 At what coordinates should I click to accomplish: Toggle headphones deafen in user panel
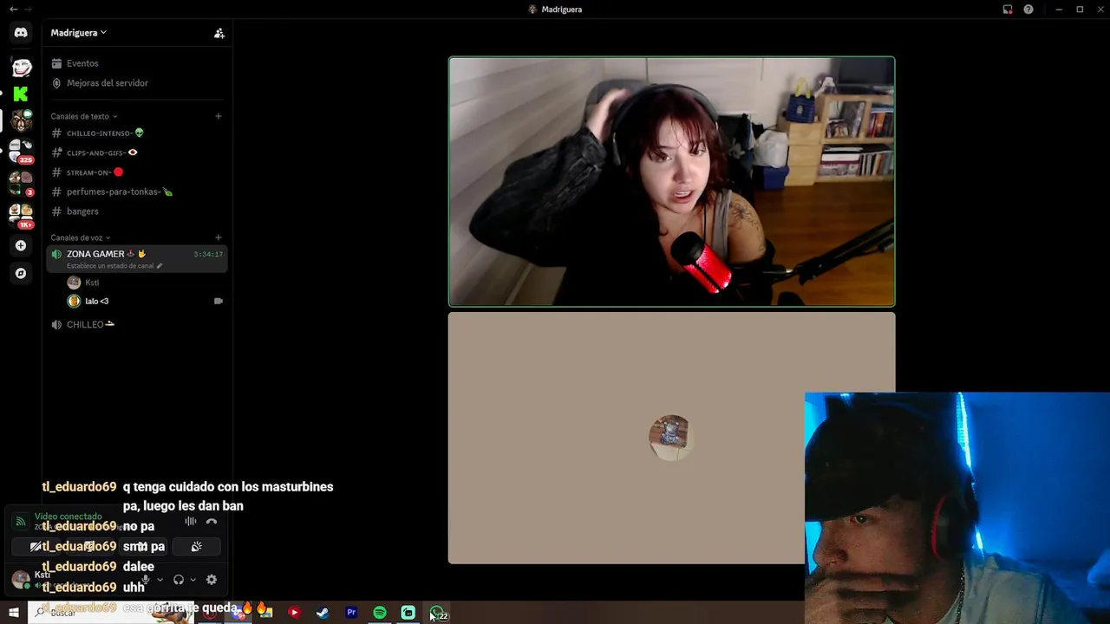pyautogui.click(x=179, y=580)
